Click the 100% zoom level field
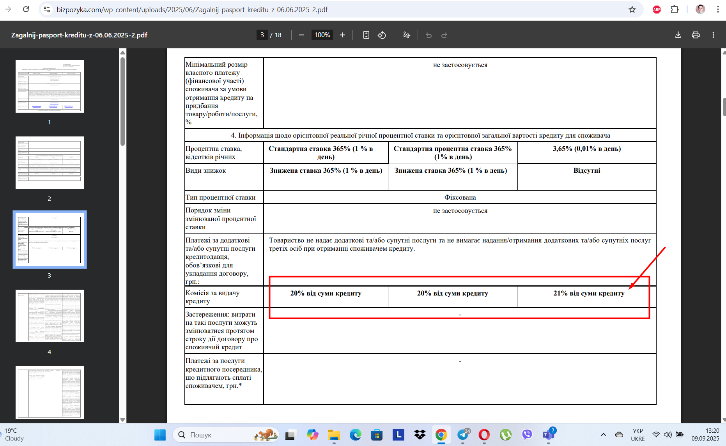 click(x=322, y=35)
